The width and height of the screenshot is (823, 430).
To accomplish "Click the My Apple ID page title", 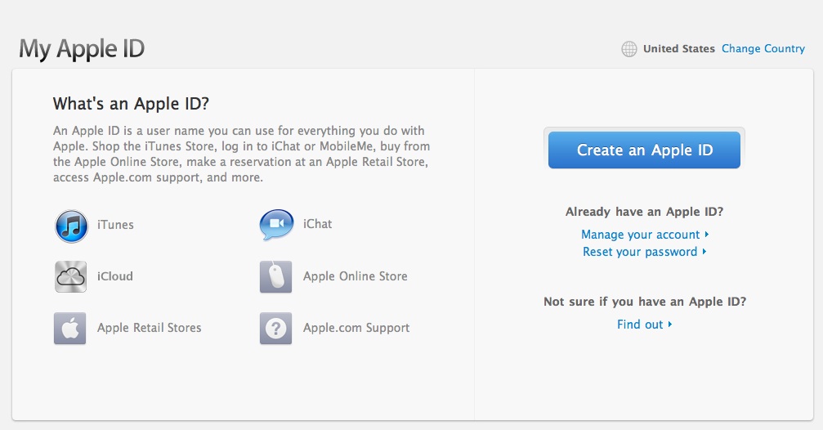I will 82,49.
